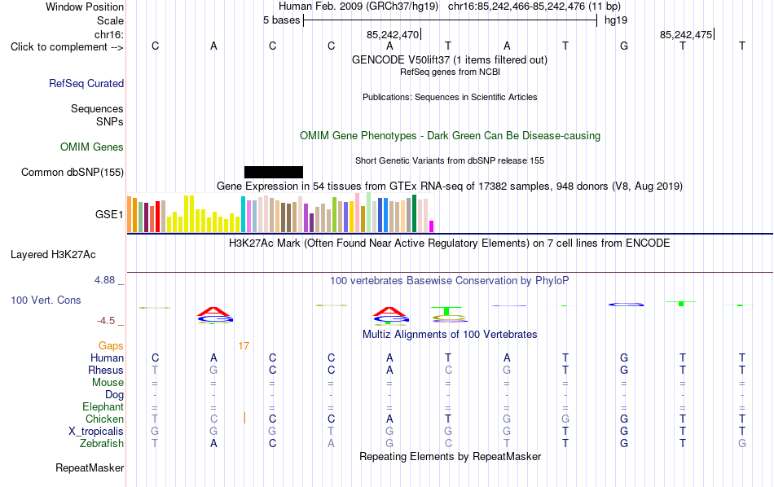Click the GENCODE V50lift37 track title
774x487 pixels.
(x=450, y=59)
